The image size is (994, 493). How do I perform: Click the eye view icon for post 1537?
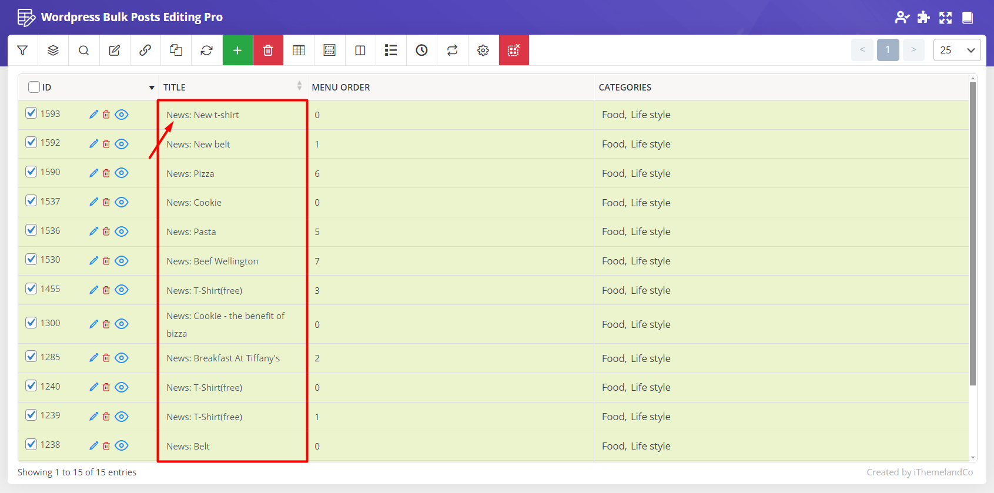122,202
